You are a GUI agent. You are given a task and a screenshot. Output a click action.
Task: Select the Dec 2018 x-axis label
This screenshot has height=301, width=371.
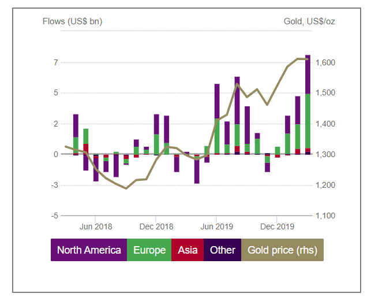tap(156, 226)
